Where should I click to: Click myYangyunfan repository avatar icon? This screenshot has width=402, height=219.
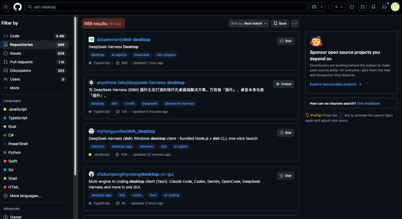(92, 131)
